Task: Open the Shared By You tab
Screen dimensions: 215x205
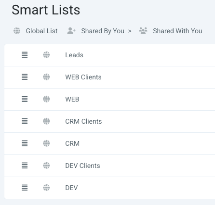Action: (x=103, y=31)
